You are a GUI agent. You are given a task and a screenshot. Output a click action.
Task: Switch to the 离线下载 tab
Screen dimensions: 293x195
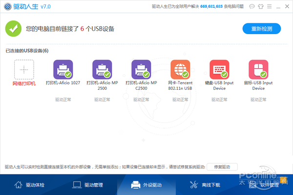tap(205, 185)
